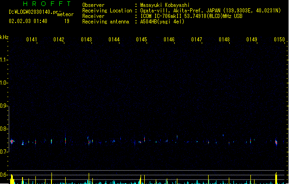
Task: Click the 0.8 kHz frequency label
Action: 4,129
